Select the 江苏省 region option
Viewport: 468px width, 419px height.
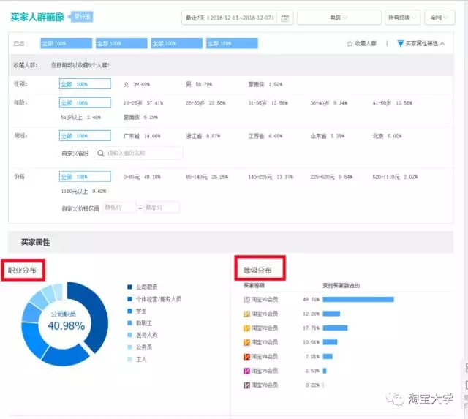pos(265,136)
